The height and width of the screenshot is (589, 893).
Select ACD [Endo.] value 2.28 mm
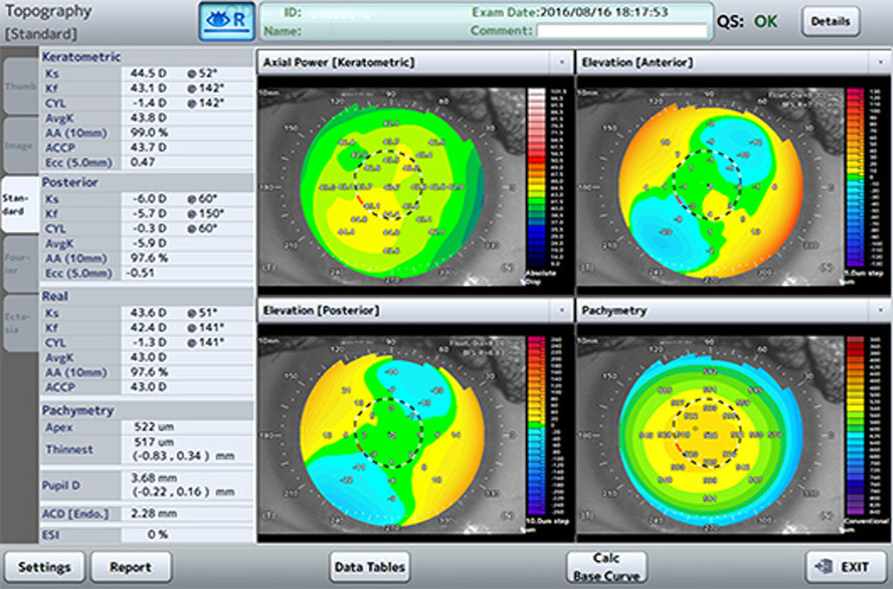(x=154, y=513)
